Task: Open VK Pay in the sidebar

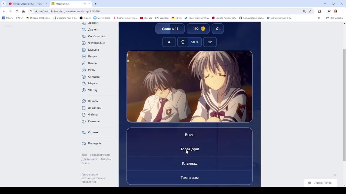Action: coord(93,90)
